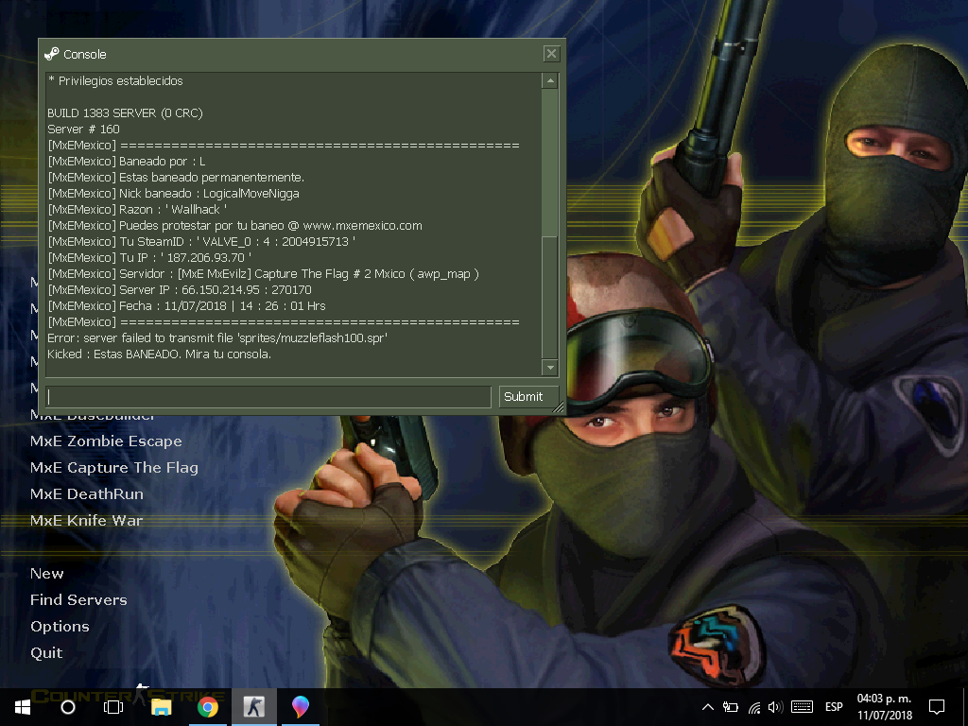Viewport: 968px width, 726px height.
Task: Open MxE Zombie Escape menu entry
Action: pyautogui.click(x=106, y=441)
